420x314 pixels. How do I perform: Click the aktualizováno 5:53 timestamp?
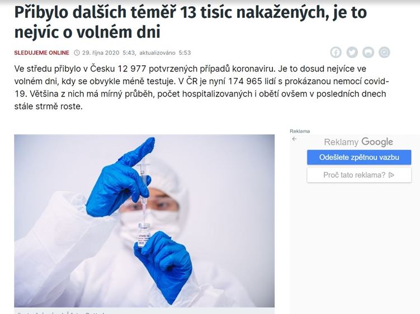[x=165, y=52]
